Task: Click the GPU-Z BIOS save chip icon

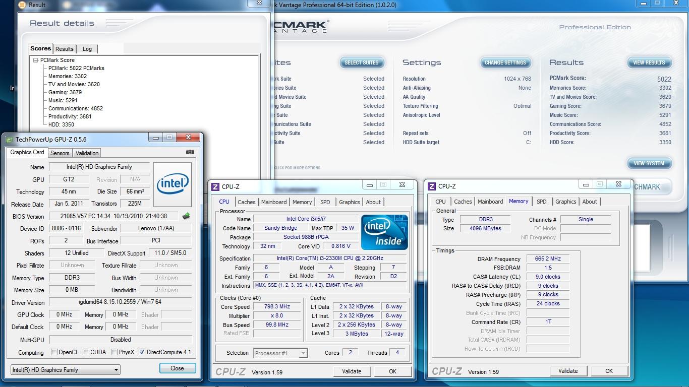Action: point(186,216)
